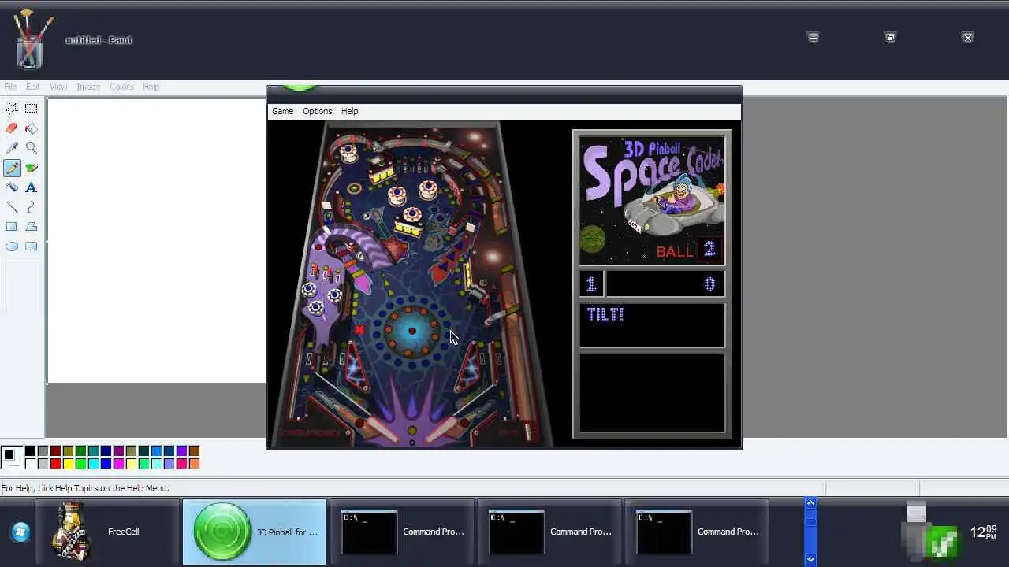Click the player number 1 display
This screenshot has width=1009, height=567.
pos(591,284)
